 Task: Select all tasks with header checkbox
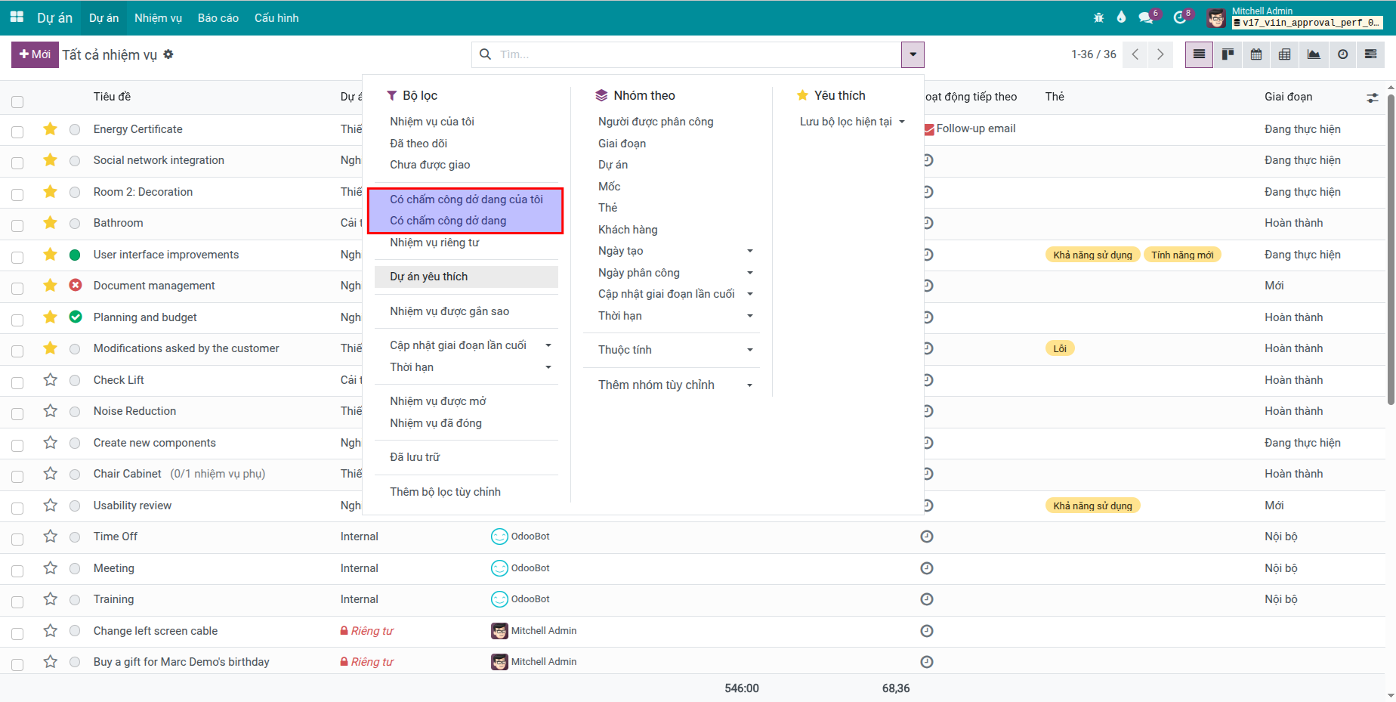[x=17, y=101]
